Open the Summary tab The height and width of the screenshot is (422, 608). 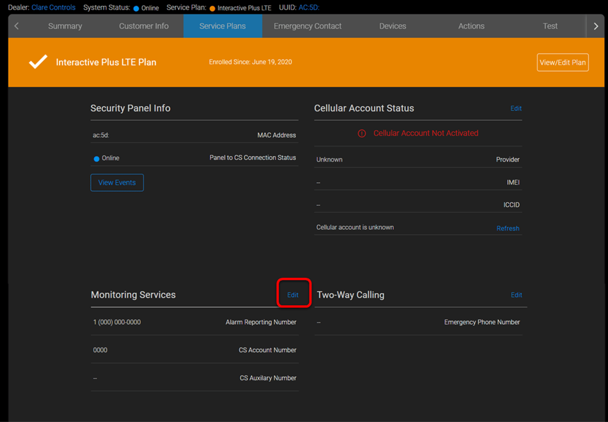(x=65, y=26)
